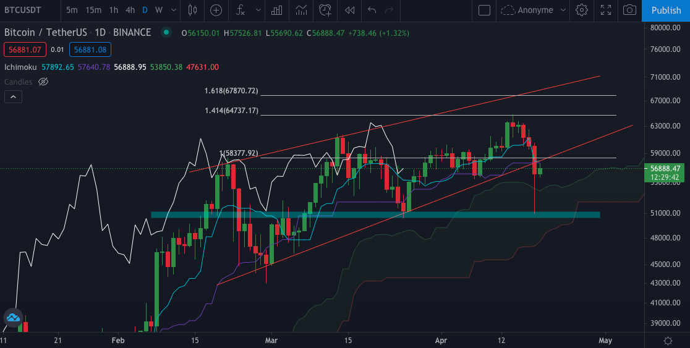Click the 80000.00 price scale label
Screen dimensions: 690x348
coord(665,27)
